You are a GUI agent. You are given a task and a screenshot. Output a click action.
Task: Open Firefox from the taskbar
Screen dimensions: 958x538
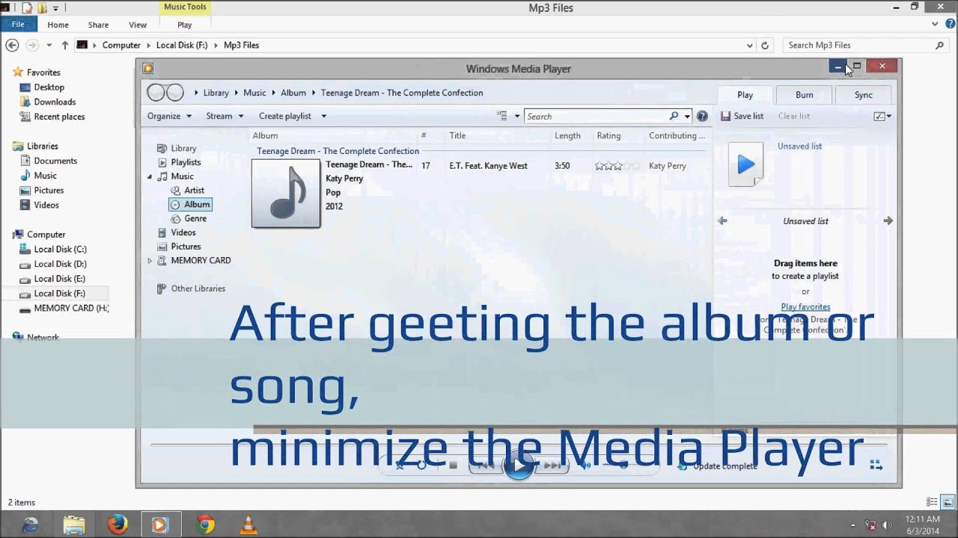tap(118, 525)
